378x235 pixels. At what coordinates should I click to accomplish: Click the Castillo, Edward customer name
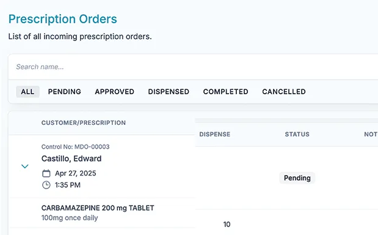pos(71,159)
